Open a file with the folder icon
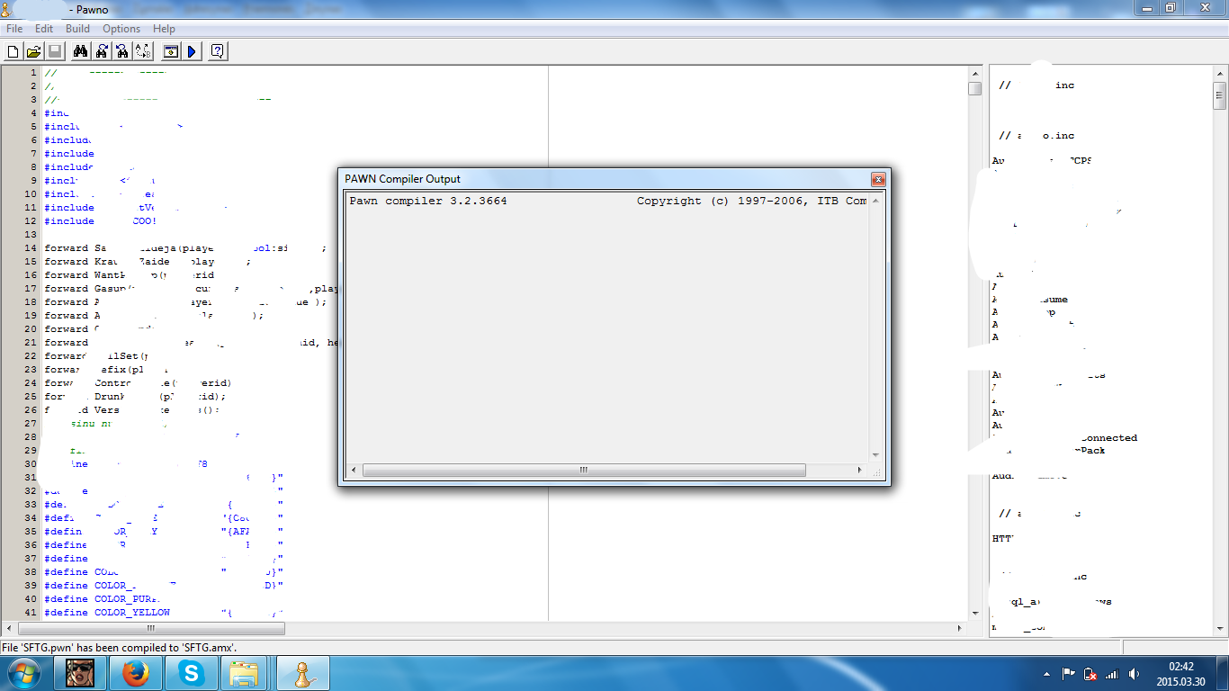Image resolution: width=1229 pixels, height=691 pixels. [33, 51]
